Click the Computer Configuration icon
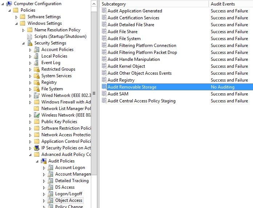Screen dimensions: 253x208 [9, 4]
